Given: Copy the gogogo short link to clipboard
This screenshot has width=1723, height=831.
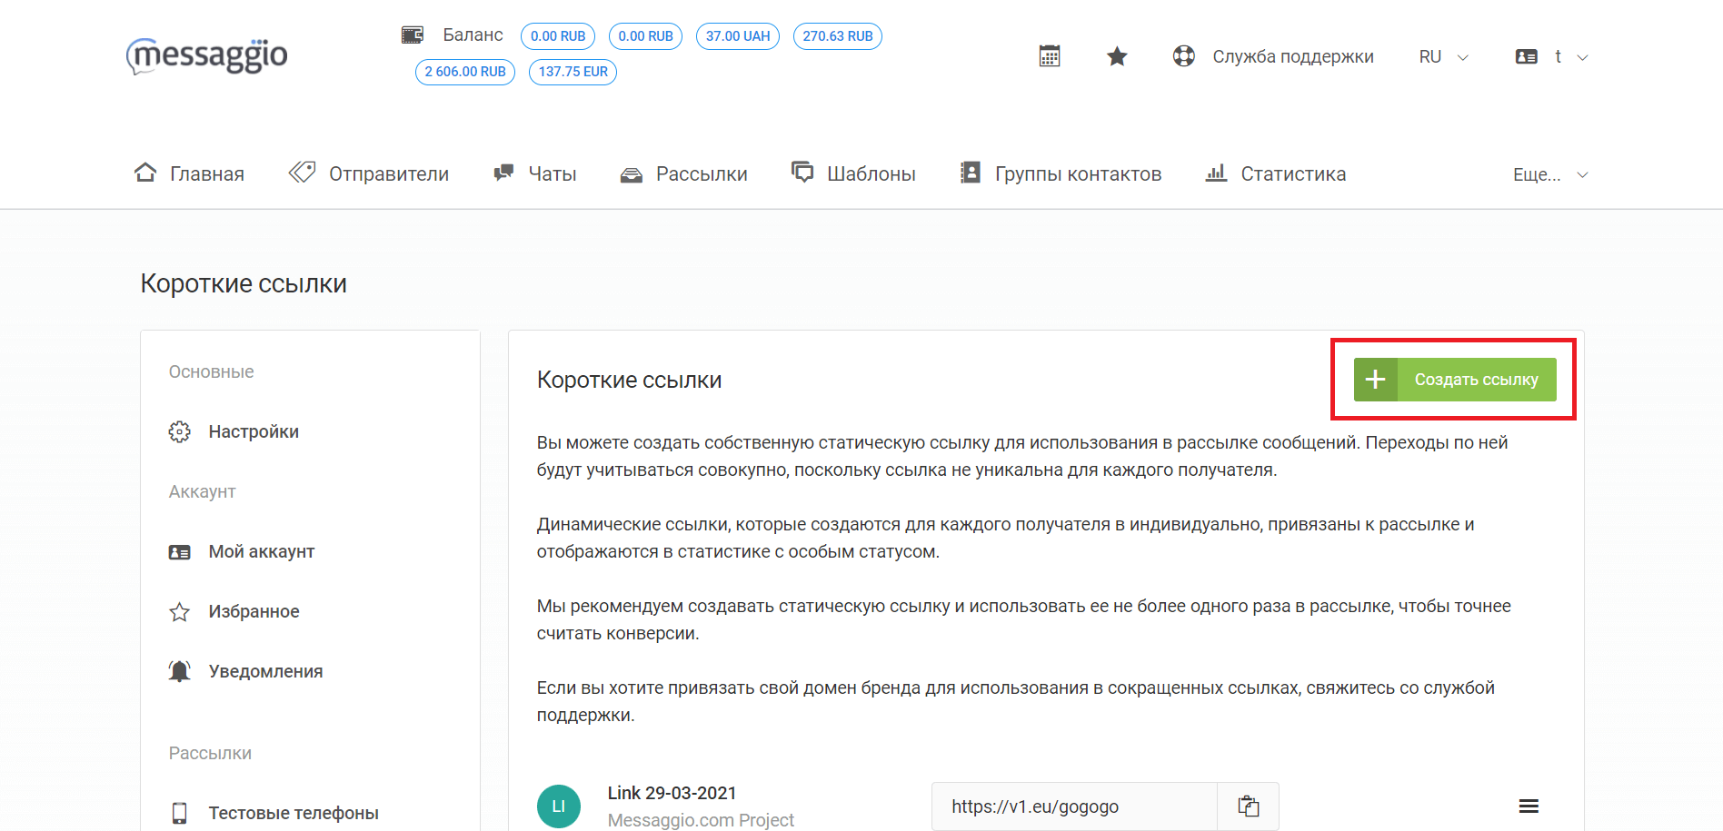Looking at the screenshot, I should [1249, 806].
